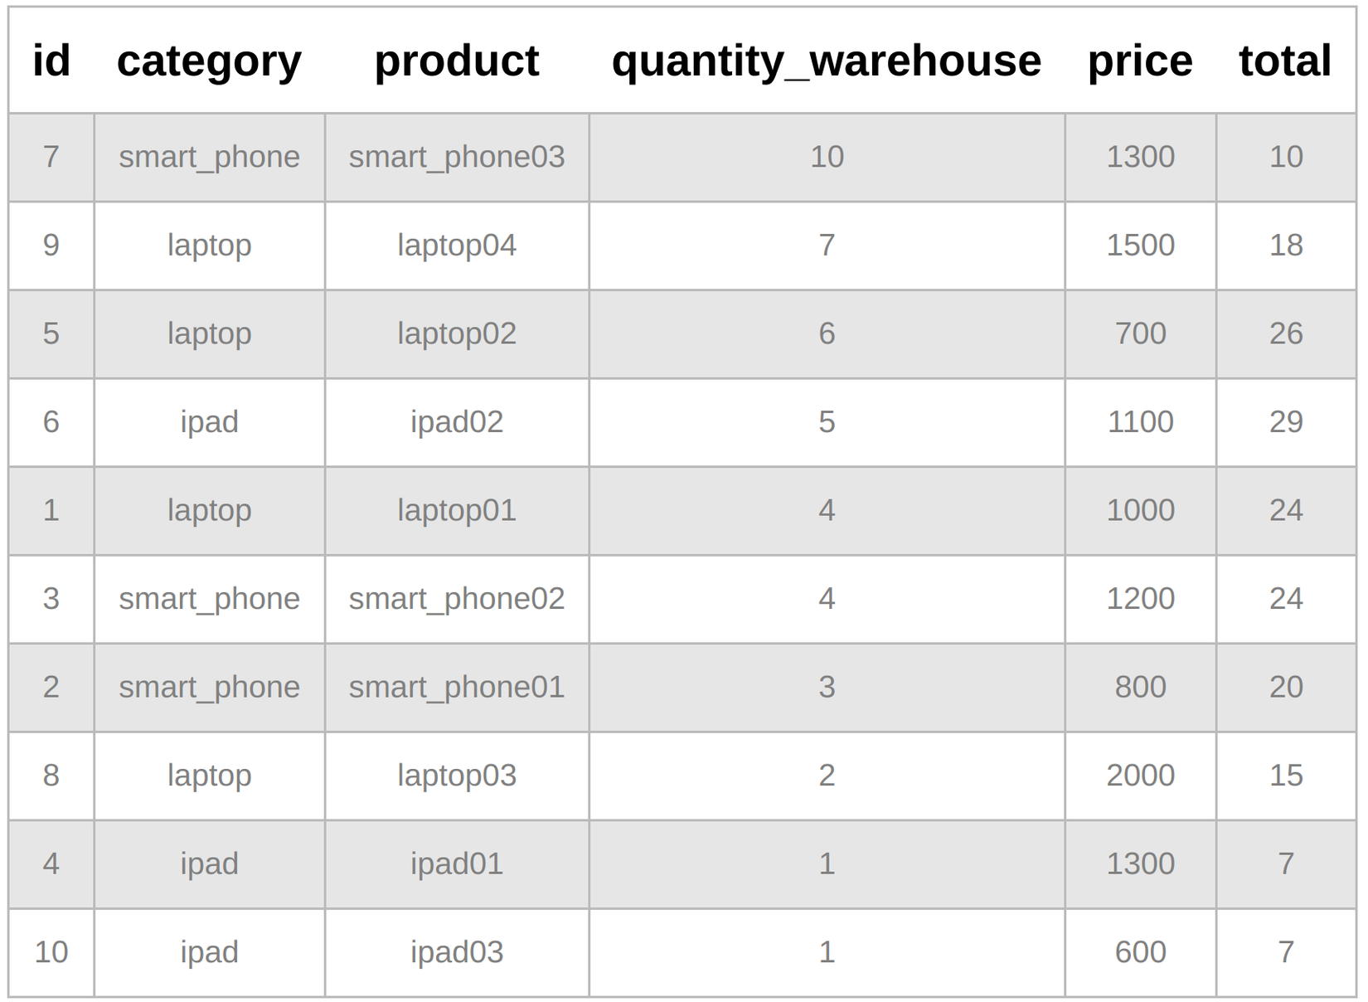1368x1002 pixels.
Task: Click the price cell showing 1500
Action: 1140,246
